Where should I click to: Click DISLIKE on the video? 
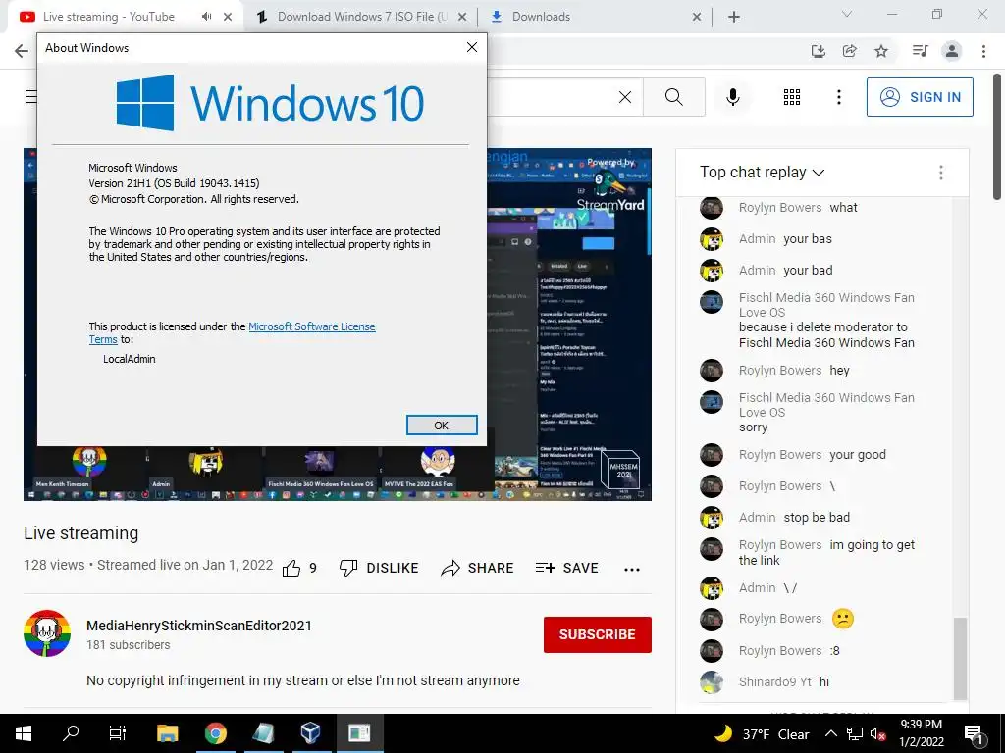pos(379,568)
